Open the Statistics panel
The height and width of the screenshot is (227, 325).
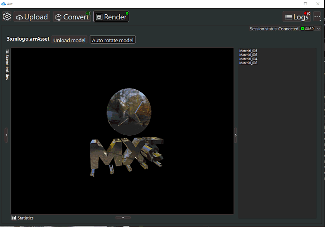pyautogui.click(x=23, y=218)
